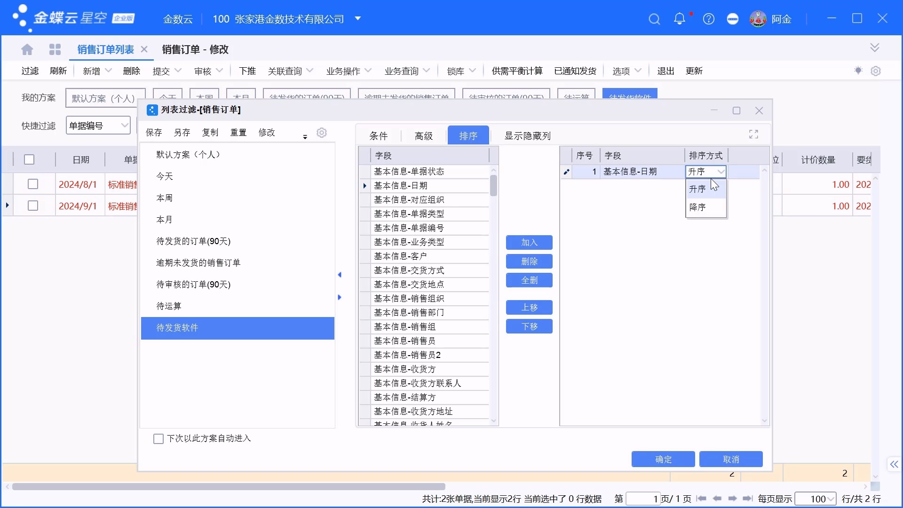Go to previous page of the list
This screenshot has width=903, height=508.
[717, 499]
